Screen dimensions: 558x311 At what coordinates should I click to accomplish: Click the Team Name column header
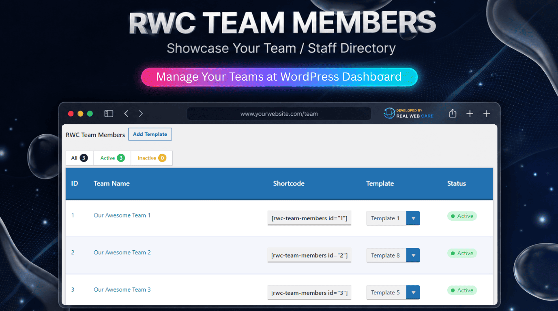tap(112, 183)
